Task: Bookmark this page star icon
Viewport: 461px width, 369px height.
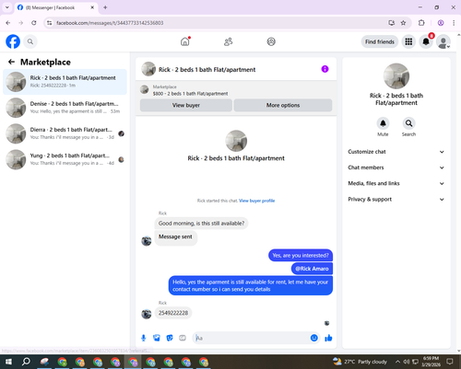Action: [403, 23]
